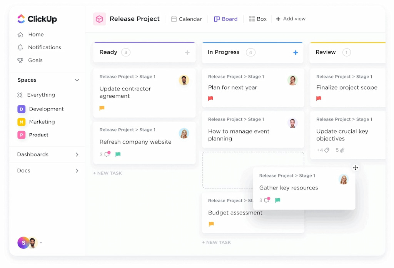Screen dimensions: 394x268
Task: Click the Goals trophy icon
Action: tap(20, 60)
